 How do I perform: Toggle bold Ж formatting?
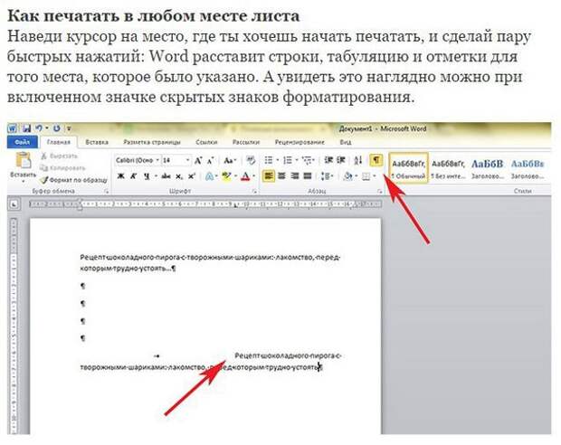pos(119,176)
